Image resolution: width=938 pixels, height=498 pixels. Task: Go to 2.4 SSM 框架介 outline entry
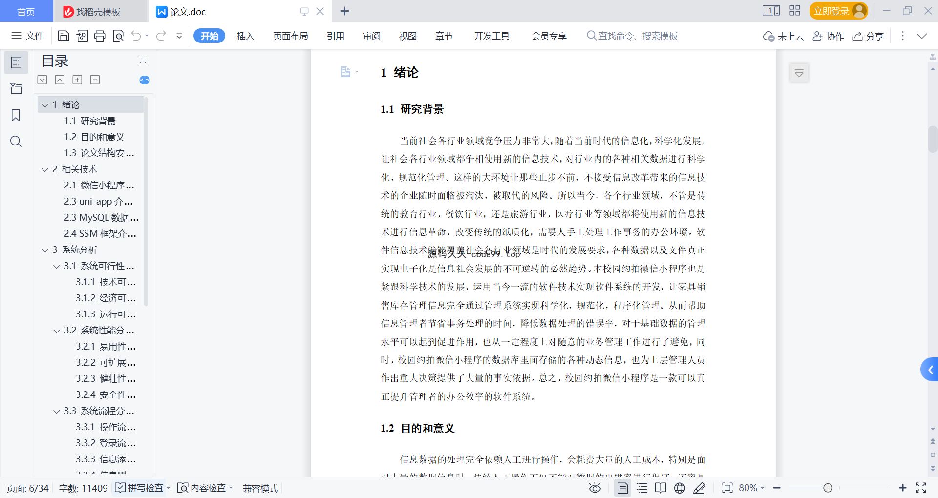(100, 233)
